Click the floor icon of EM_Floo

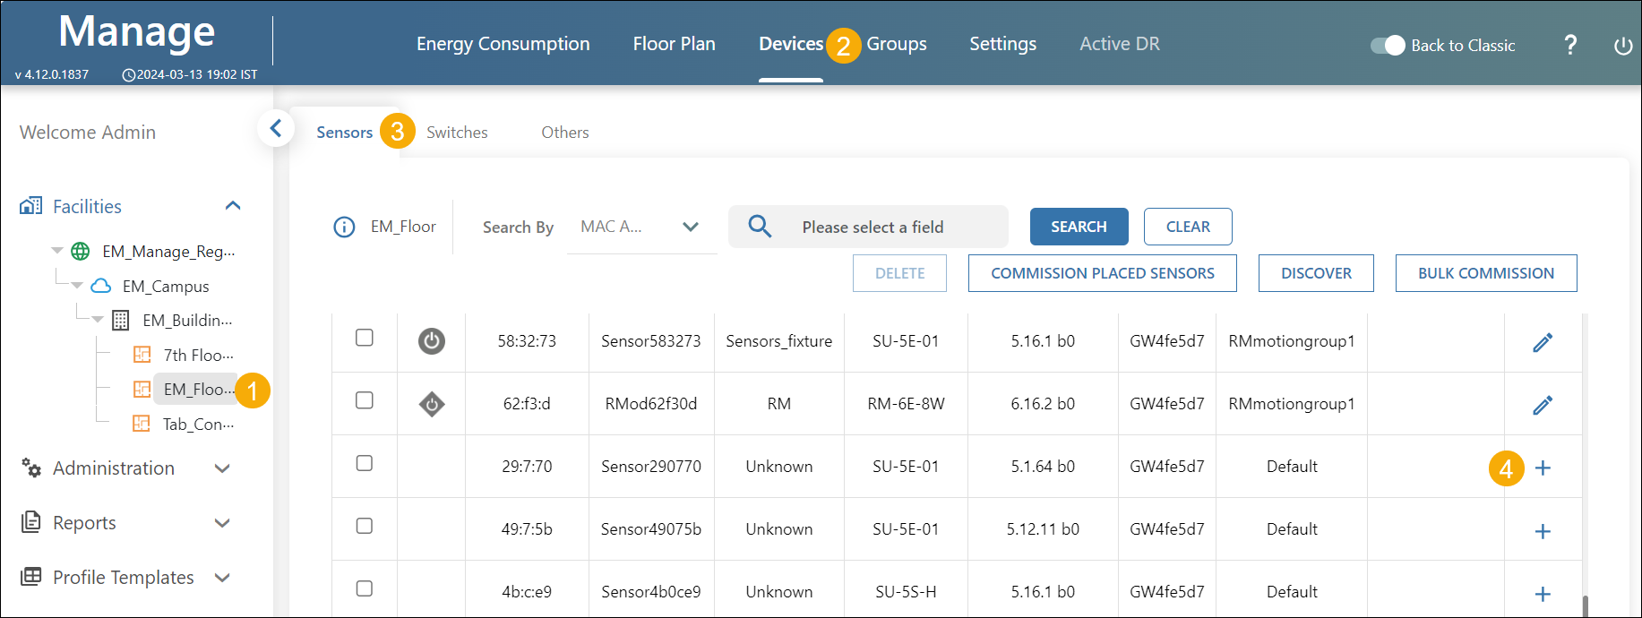point(142,389)
